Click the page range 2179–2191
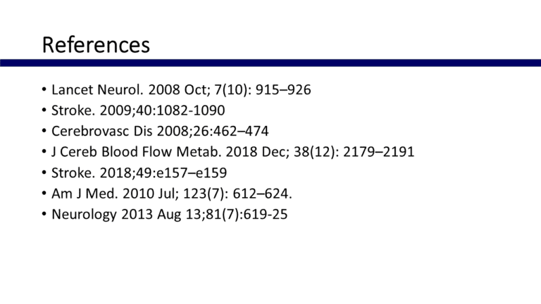The height and width of the screenshot is (304, 541). [383, 151]
